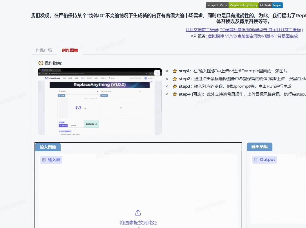
Task: Click the 将图像拖放到此处 upload drop zone text
Action: [138, 223]
